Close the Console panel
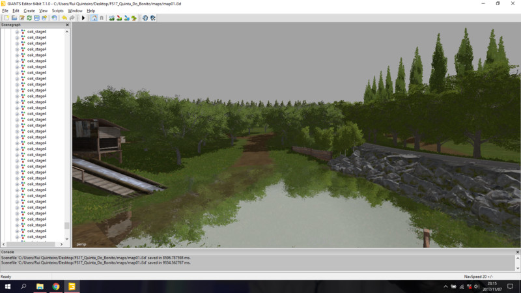521x293 pixels. pos(516,251)
